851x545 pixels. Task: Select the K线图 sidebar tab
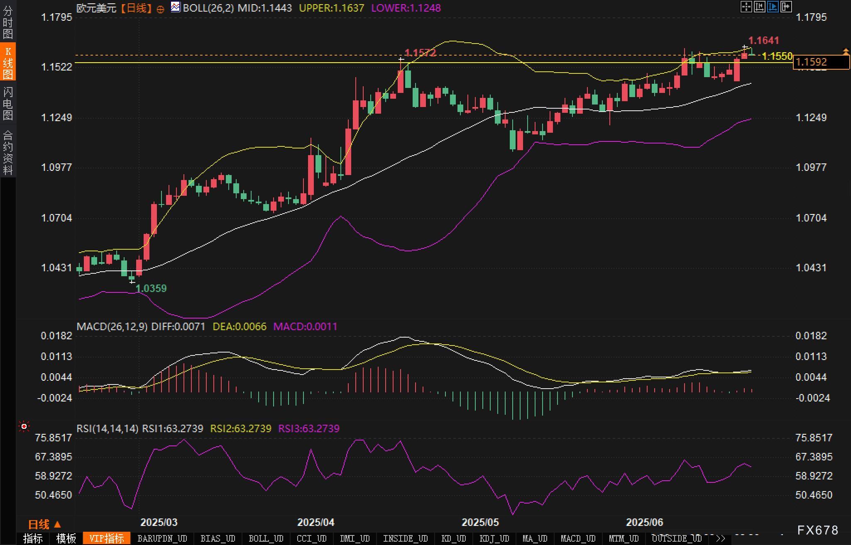[8, 62]
